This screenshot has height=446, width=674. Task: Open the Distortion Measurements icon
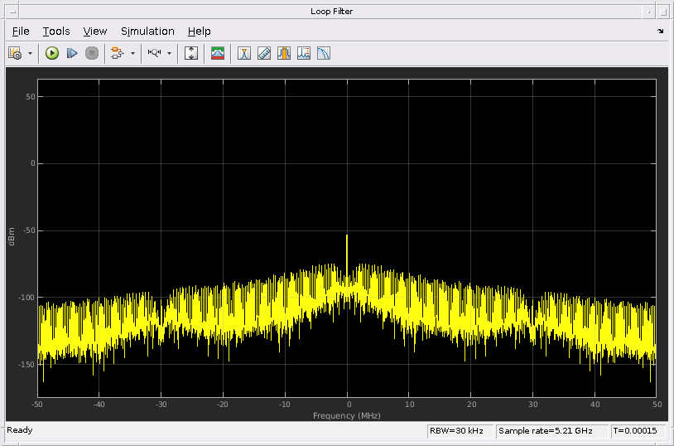(x=304, y=53)
